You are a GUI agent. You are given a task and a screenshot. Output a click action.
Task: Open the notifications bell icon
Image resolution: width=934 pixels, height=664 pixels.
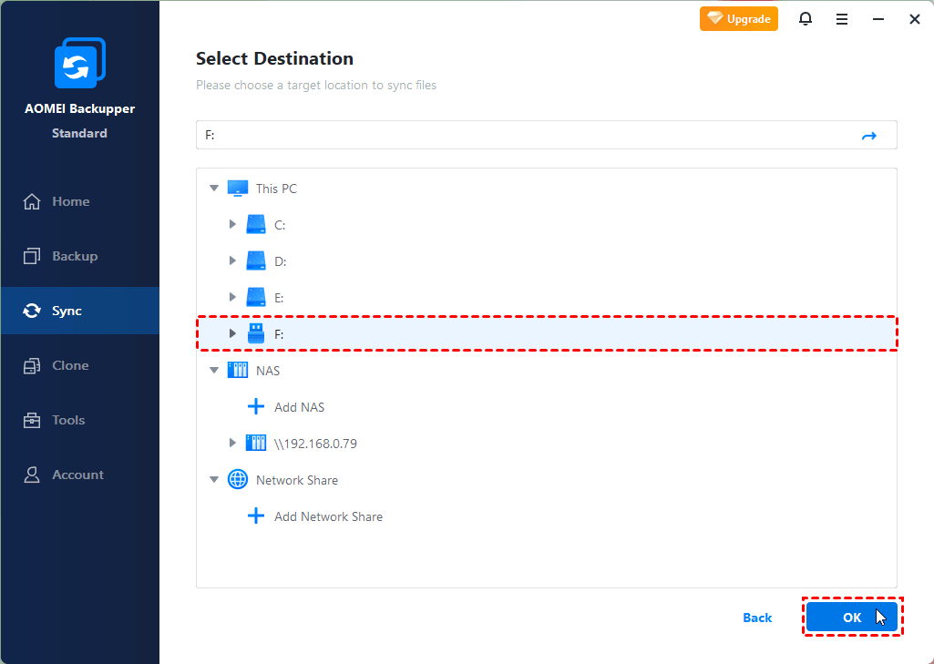pyautogui.click(x=806, y=19)
